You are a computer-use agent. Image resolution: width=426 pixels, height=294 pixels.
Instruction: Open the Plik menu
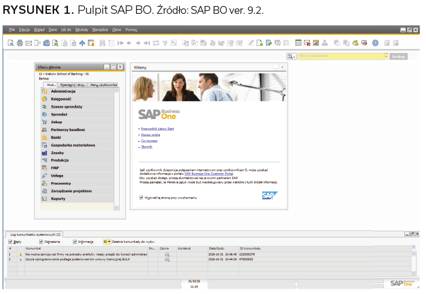(x=12, y=29)
